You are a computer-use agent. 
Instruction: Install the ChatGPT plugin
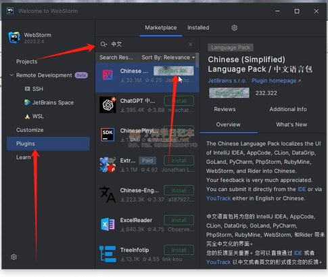tap(179, 101)
